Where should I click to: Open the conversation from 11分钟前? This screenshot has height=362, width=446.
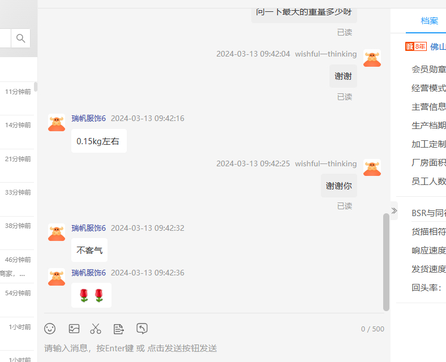[x=17, y=98]
